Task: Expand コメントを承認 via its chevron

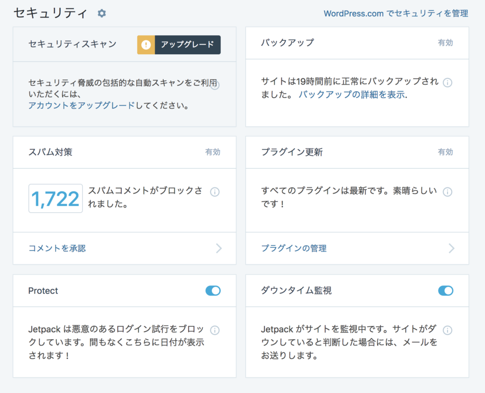Action: coord(219,248)
